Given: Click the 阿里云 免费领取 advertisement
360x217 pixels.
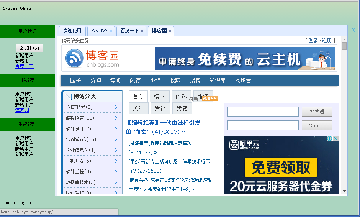Looking at the screenshot, I should 281,164.
